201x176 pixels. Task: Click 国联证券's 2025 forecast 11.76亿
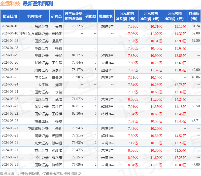(156, 165)
